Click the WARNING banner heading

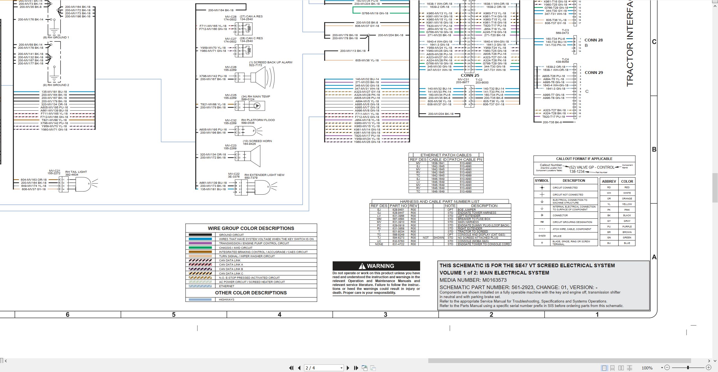click(376, 266)
